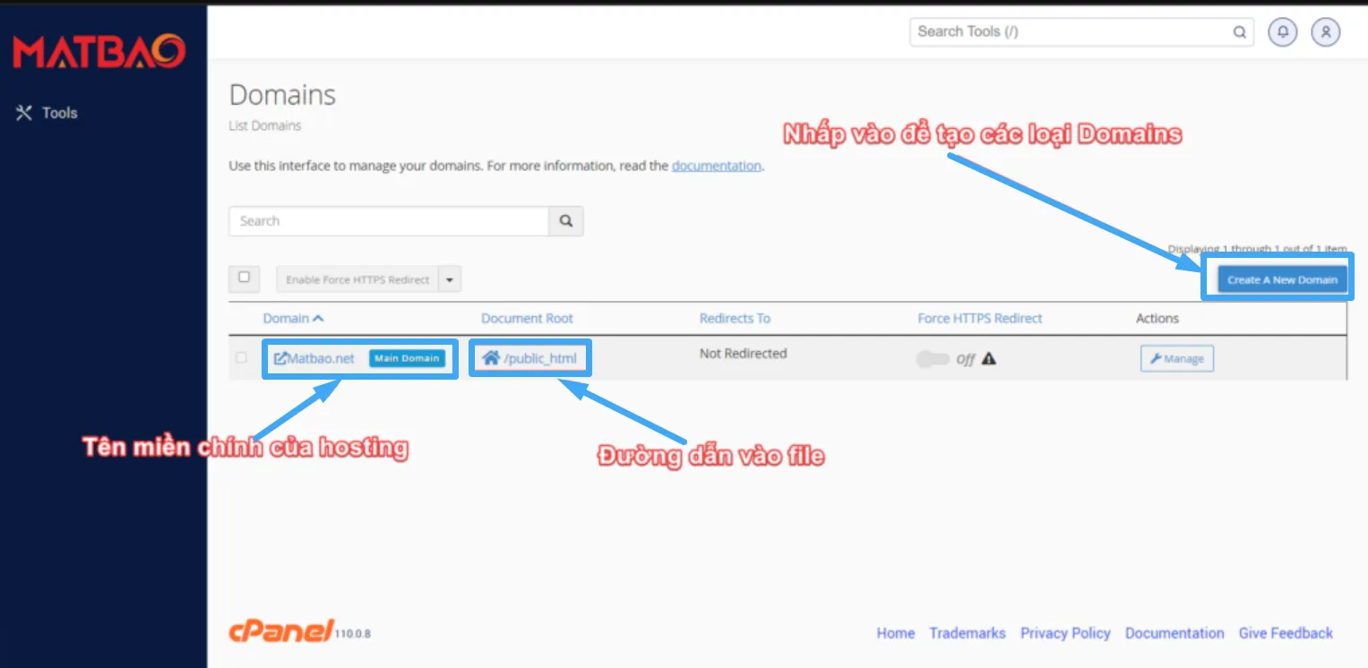Click the domain Search field
This screenshot has height=668, width=1368.
tap(389, 221)
